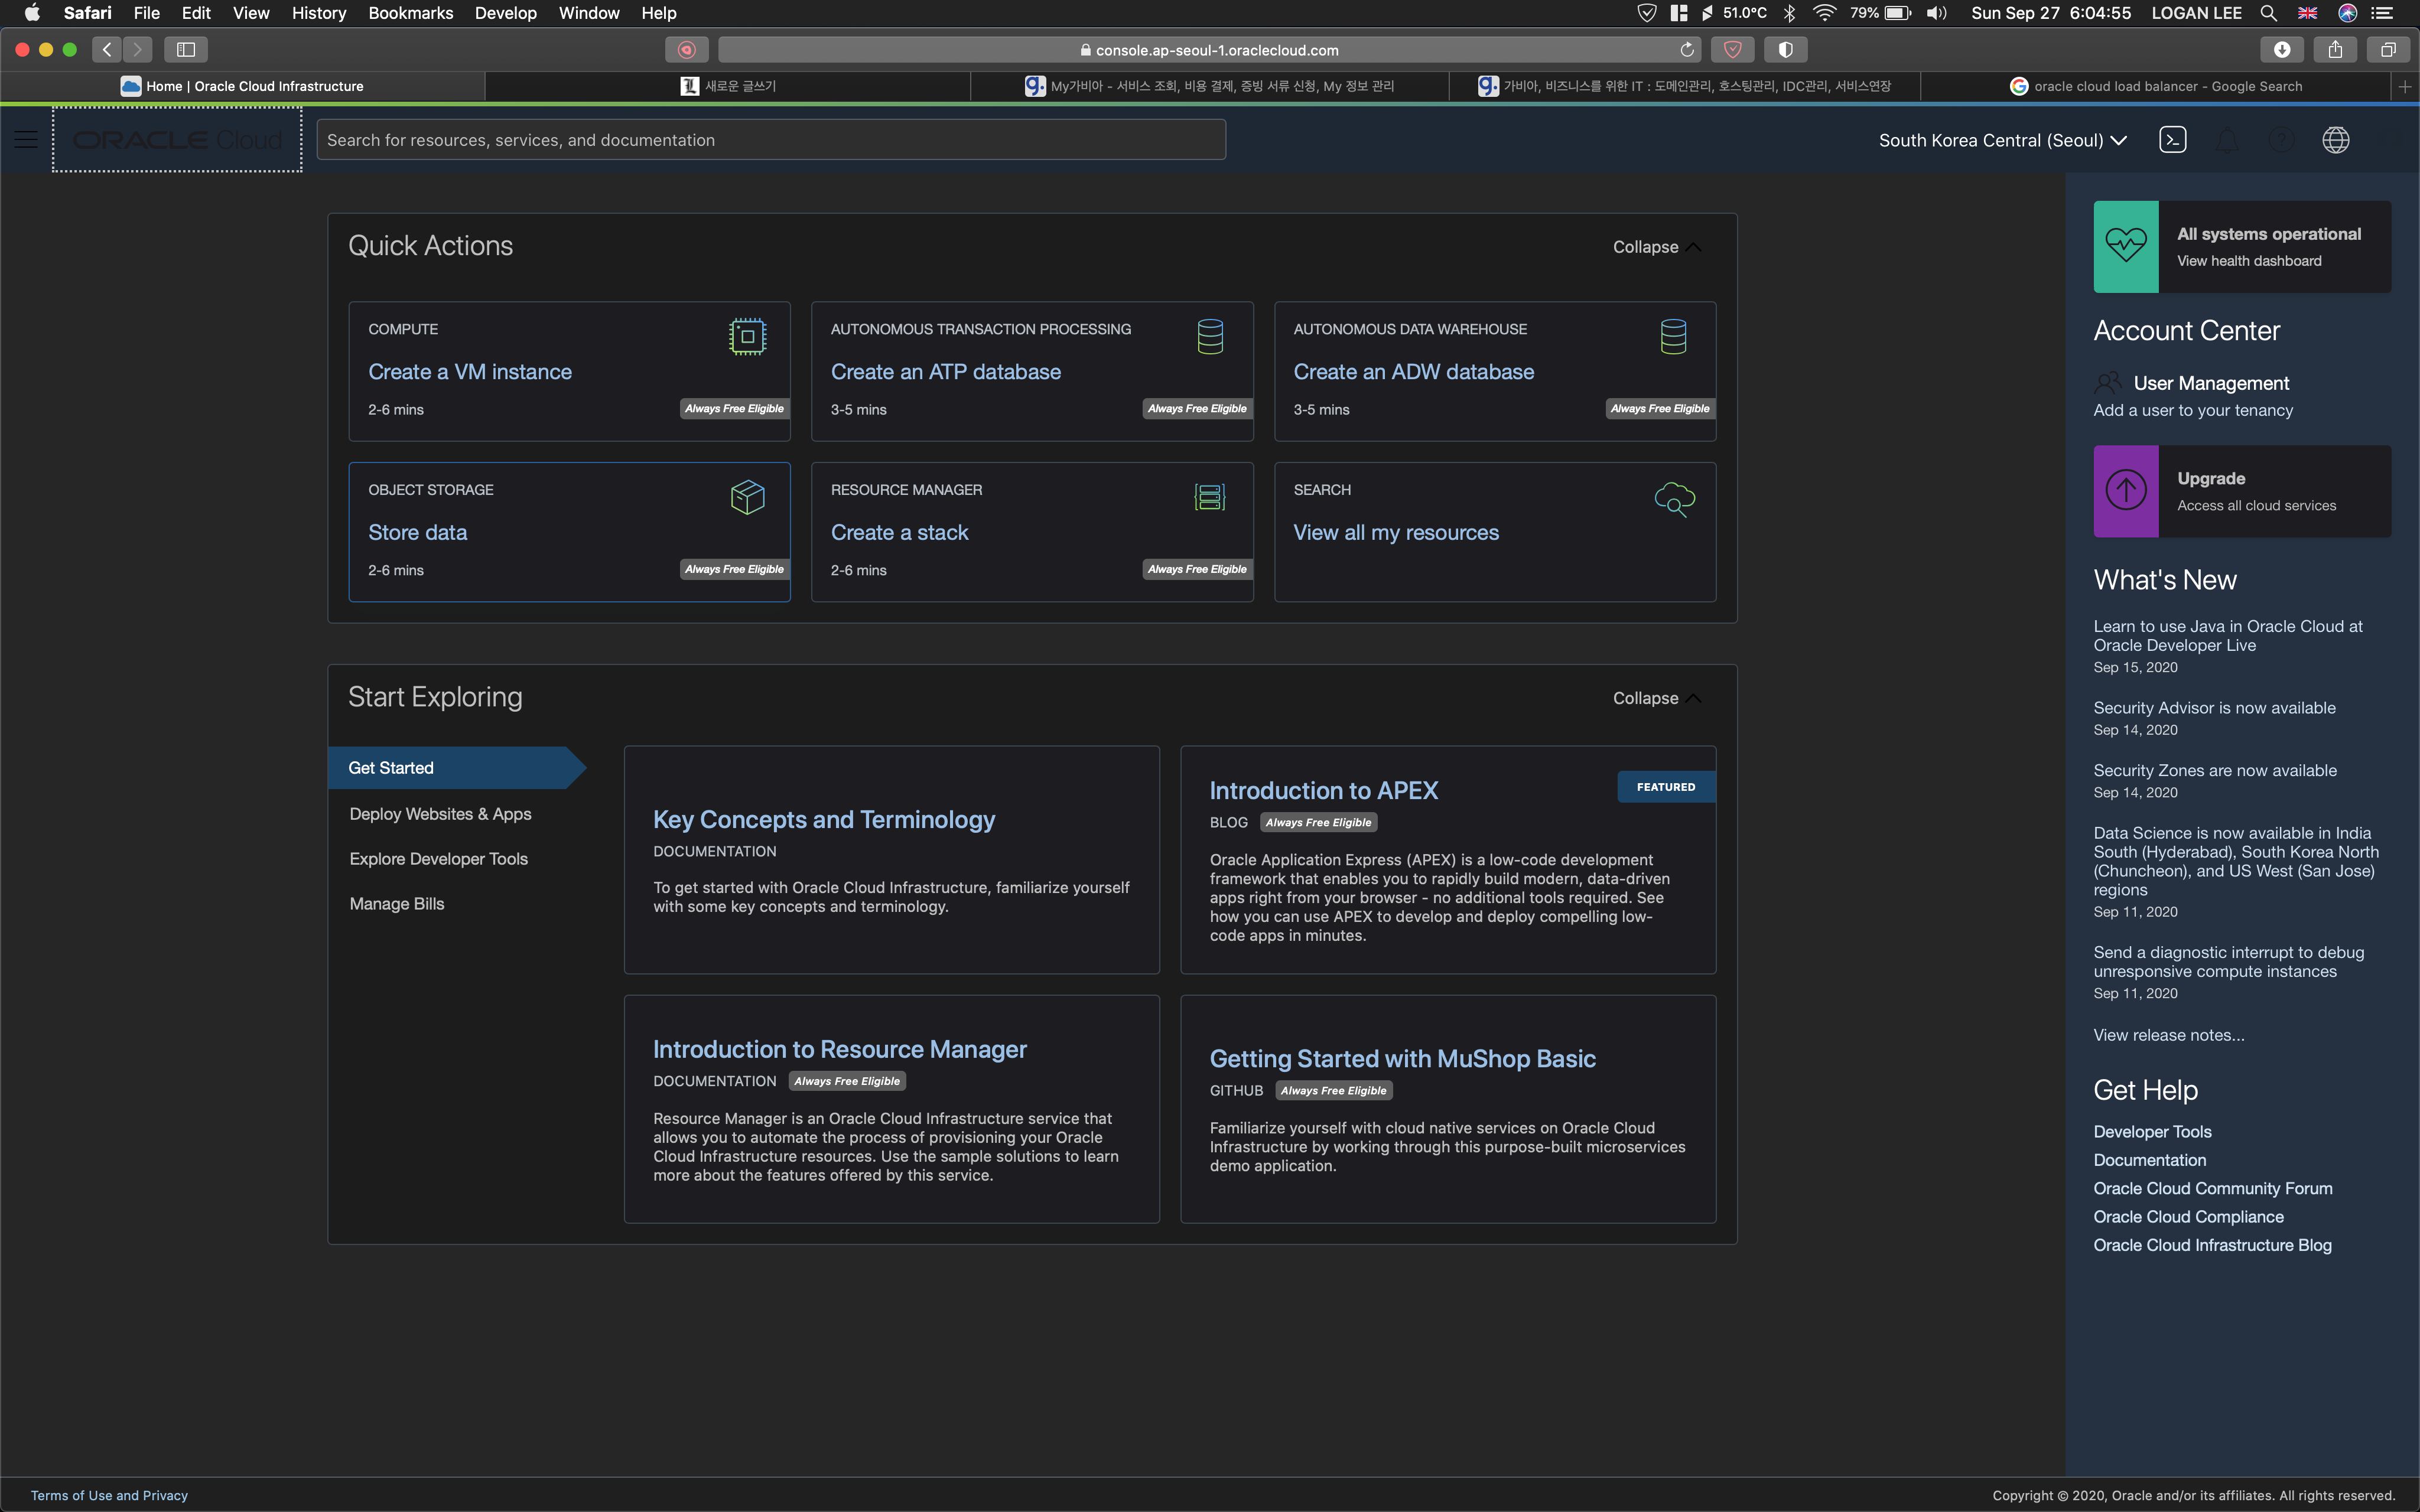The image size is (2420, 1512).
Task: Open the language globe icon
Action: pyautogui.click(x=2335, y=140)
